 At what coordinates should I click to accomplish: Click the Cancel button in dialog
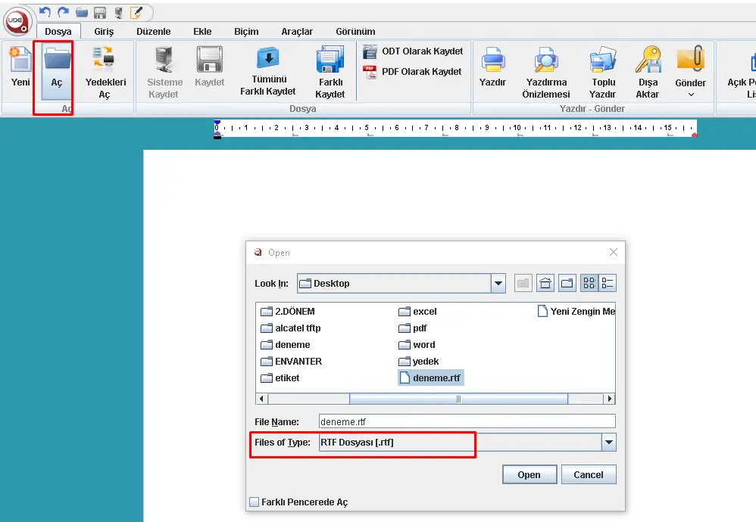point(588,475)
